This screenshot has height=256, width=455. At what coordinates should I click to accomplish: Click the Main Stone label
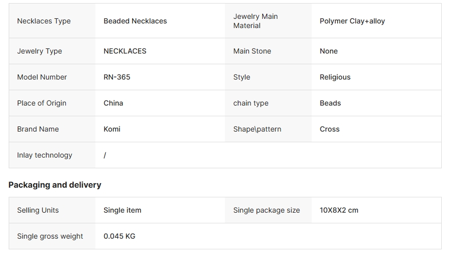coord(252,51)
